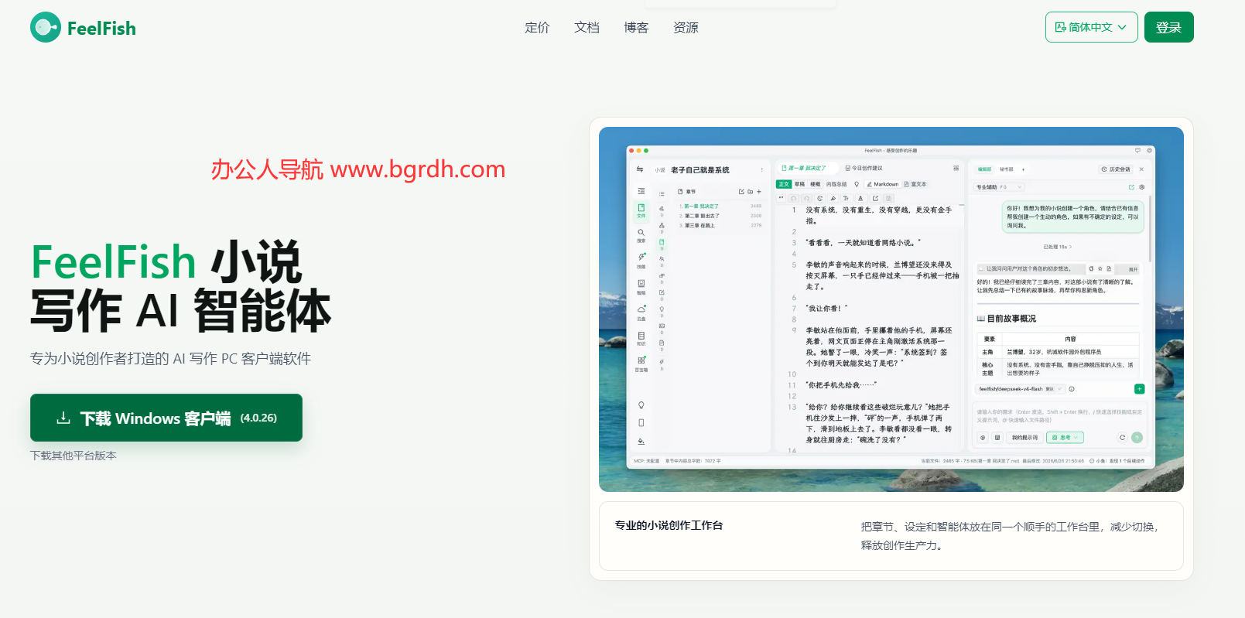Toggle the green 思考 option
1245x618 pixels.
coord(1065,438)
